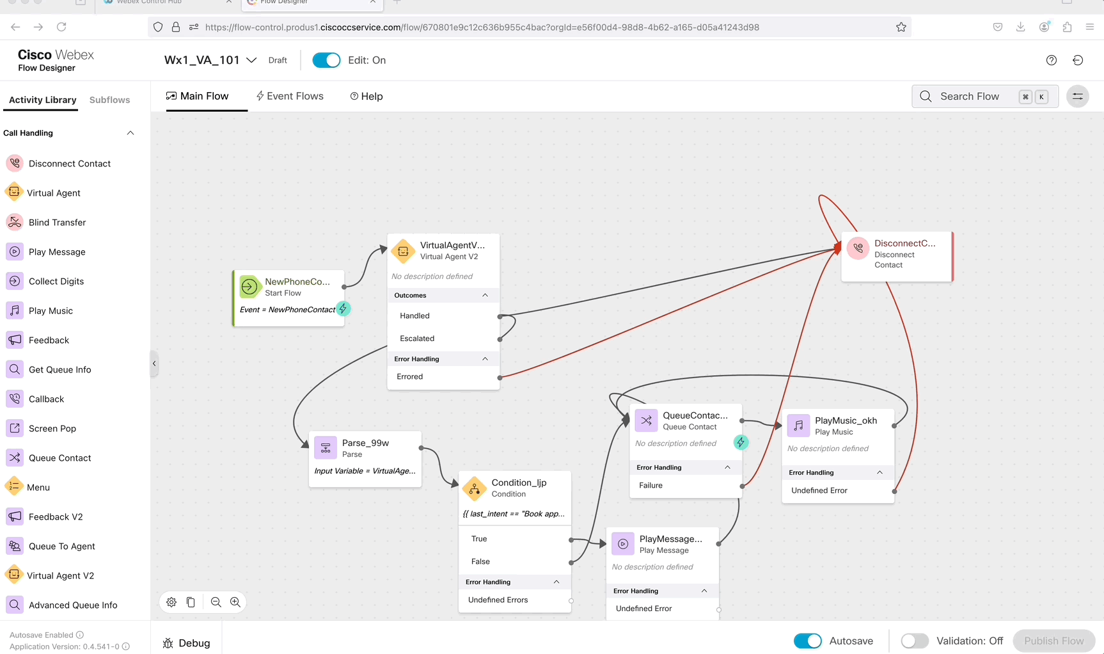Disable the Autosave toggle
Image resolution: width=1104 pixels, height=654 pixels.
point(807,641)
